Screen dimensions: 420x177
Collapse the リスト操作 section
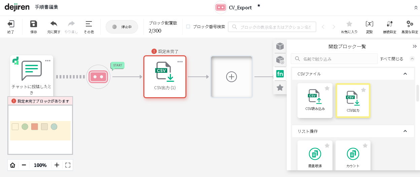coord(405,131)
